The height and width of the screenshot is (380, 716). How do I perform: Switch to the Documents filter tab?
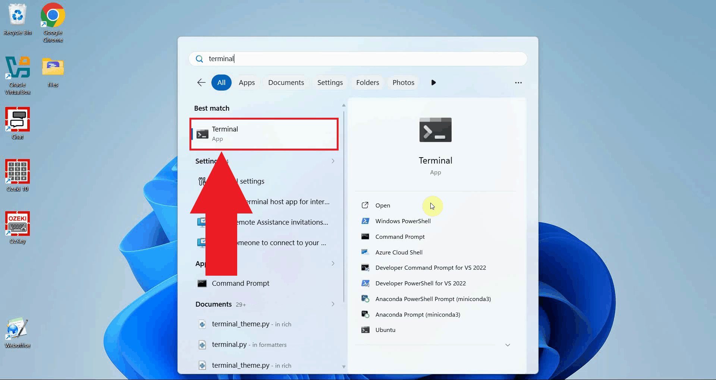click(x=286, y=82)
